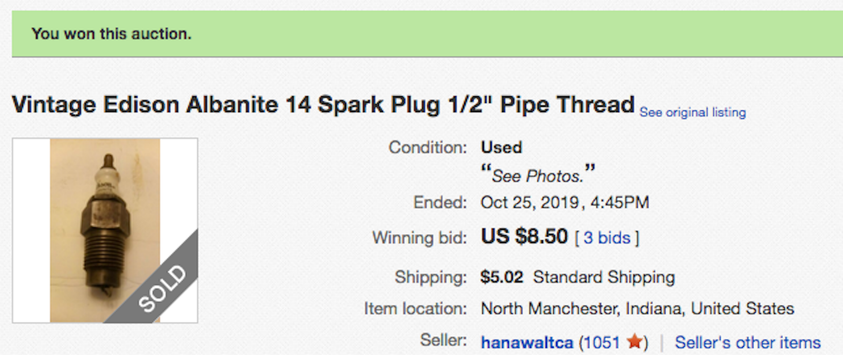View the '3 bids' bid history
843x355 pixels.
point(606,238)
